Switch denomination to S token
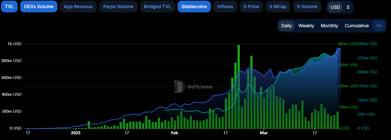The width and height of the screenshot is (391, 140). tap(348, 7)
